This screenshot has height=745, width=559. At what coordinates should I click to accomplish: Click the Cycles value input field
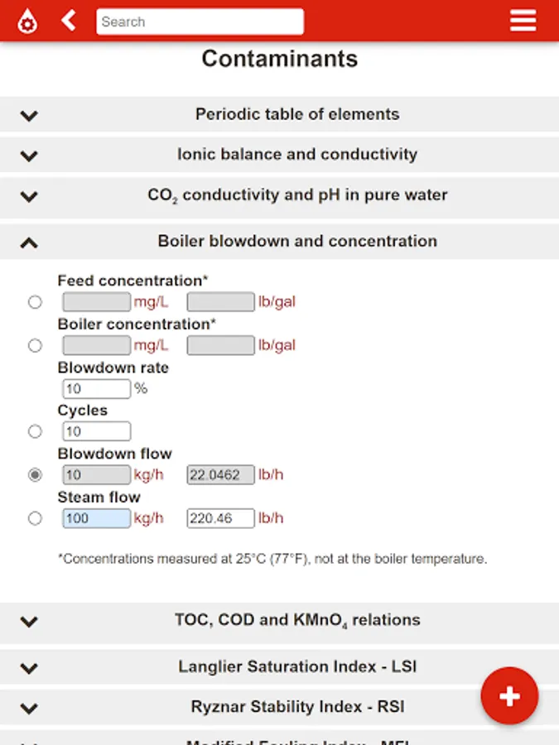click(96, 431)
